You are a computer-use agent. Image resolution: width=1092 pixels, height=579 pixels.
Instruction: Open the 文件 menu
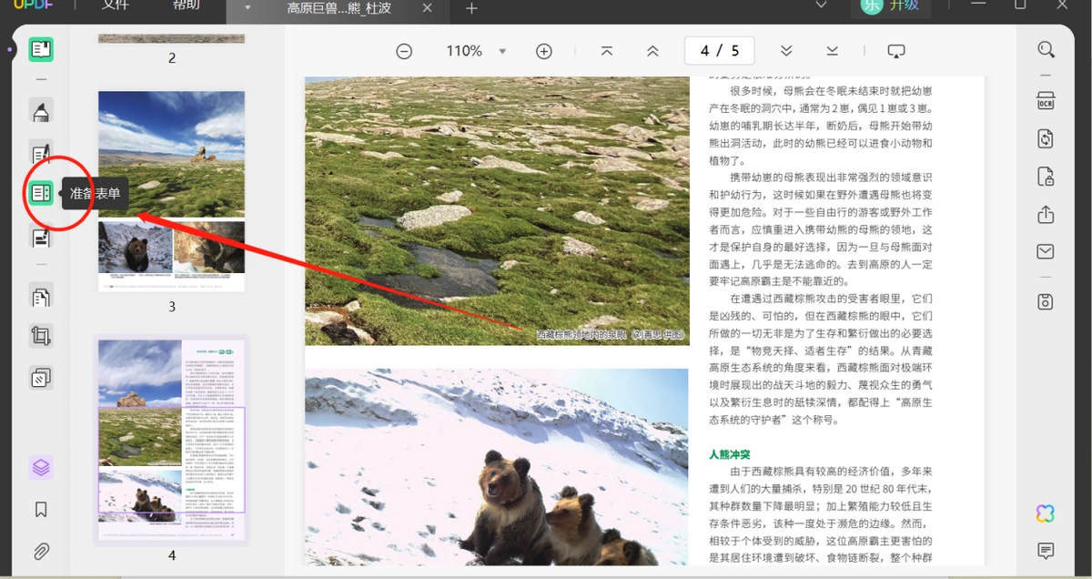(x=115, y=6)
